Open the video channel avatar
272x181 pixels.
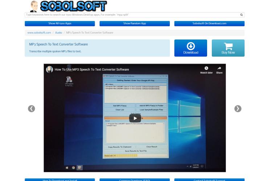click(x=49, y=70)
